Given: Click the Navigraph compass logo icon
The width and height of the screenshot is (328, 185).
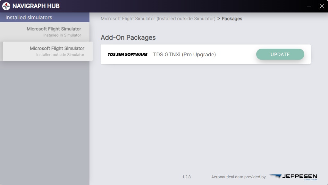Looking at the screenshot, I should pyautogui.click(x=6, y=6).
